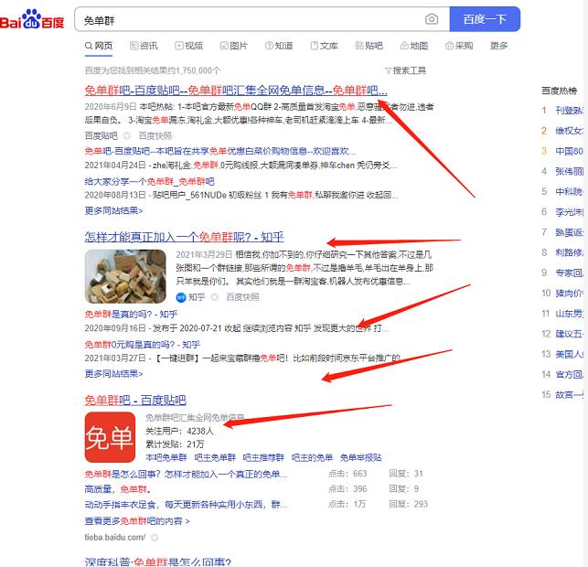Open the 吧主免单群 sublink
This screenshot has height=567, width=588.
click(x=215, y=457)
